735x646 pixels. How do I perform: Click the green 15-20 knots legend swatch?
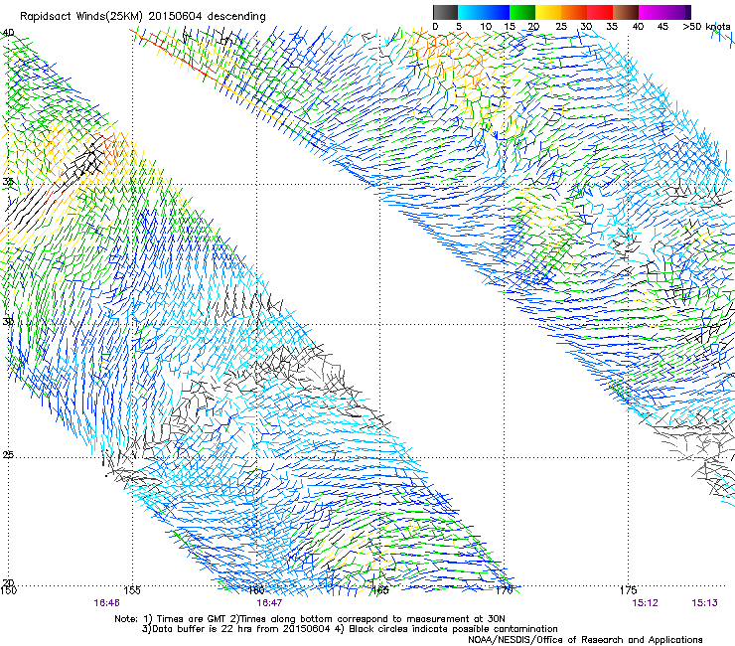[x=522, y=12]
